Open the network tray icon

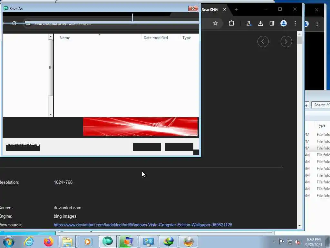tap(290, 242)
